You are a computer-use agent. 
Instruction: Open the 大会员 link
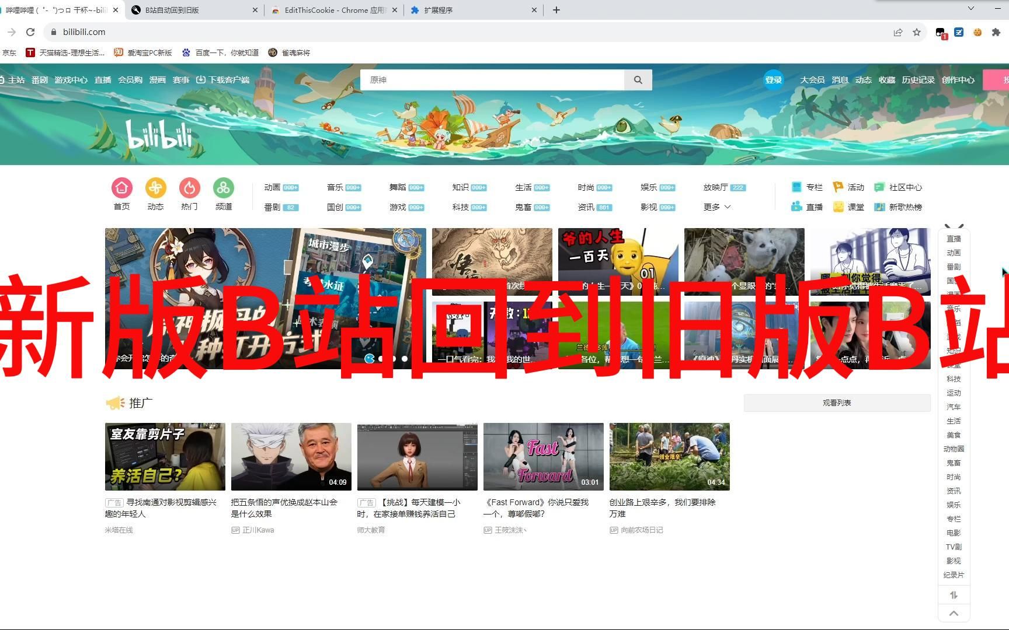(x=812, y=80)
